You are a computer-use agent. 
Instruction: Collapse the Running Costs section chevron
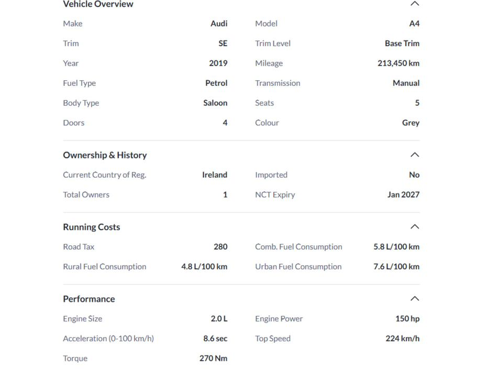[x=415, y=226]
